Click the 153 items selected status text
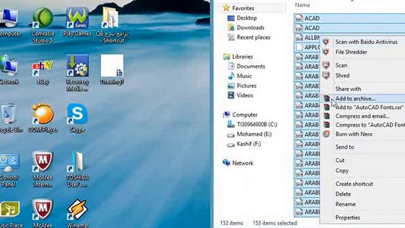This screenshot has height=228, width=405. (275, 223)
